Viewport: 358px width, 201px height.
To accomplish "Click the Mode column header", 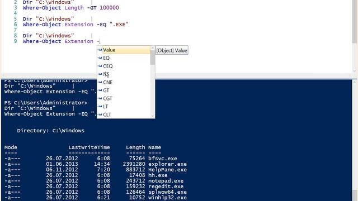I will tap(11, 147).
